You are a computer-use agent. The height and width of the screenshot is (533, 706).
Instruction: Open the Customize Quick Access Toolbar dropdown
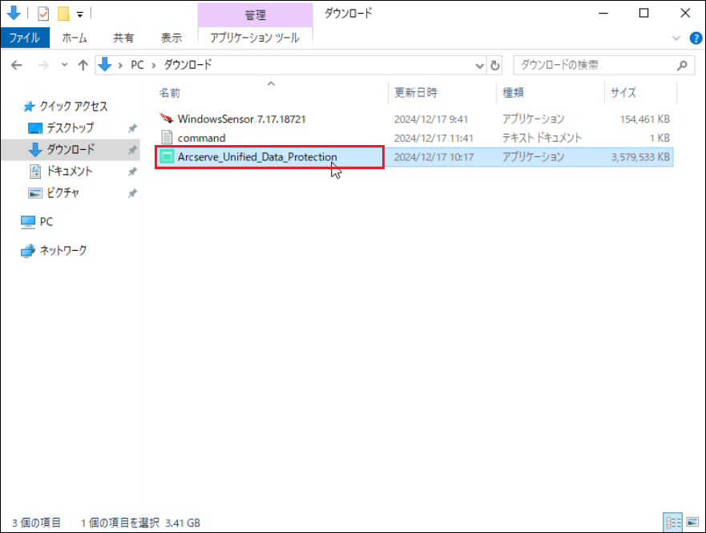coord(79,14)
